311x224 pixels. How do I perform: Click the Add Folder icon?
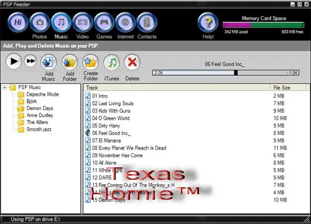click(70, 62)
